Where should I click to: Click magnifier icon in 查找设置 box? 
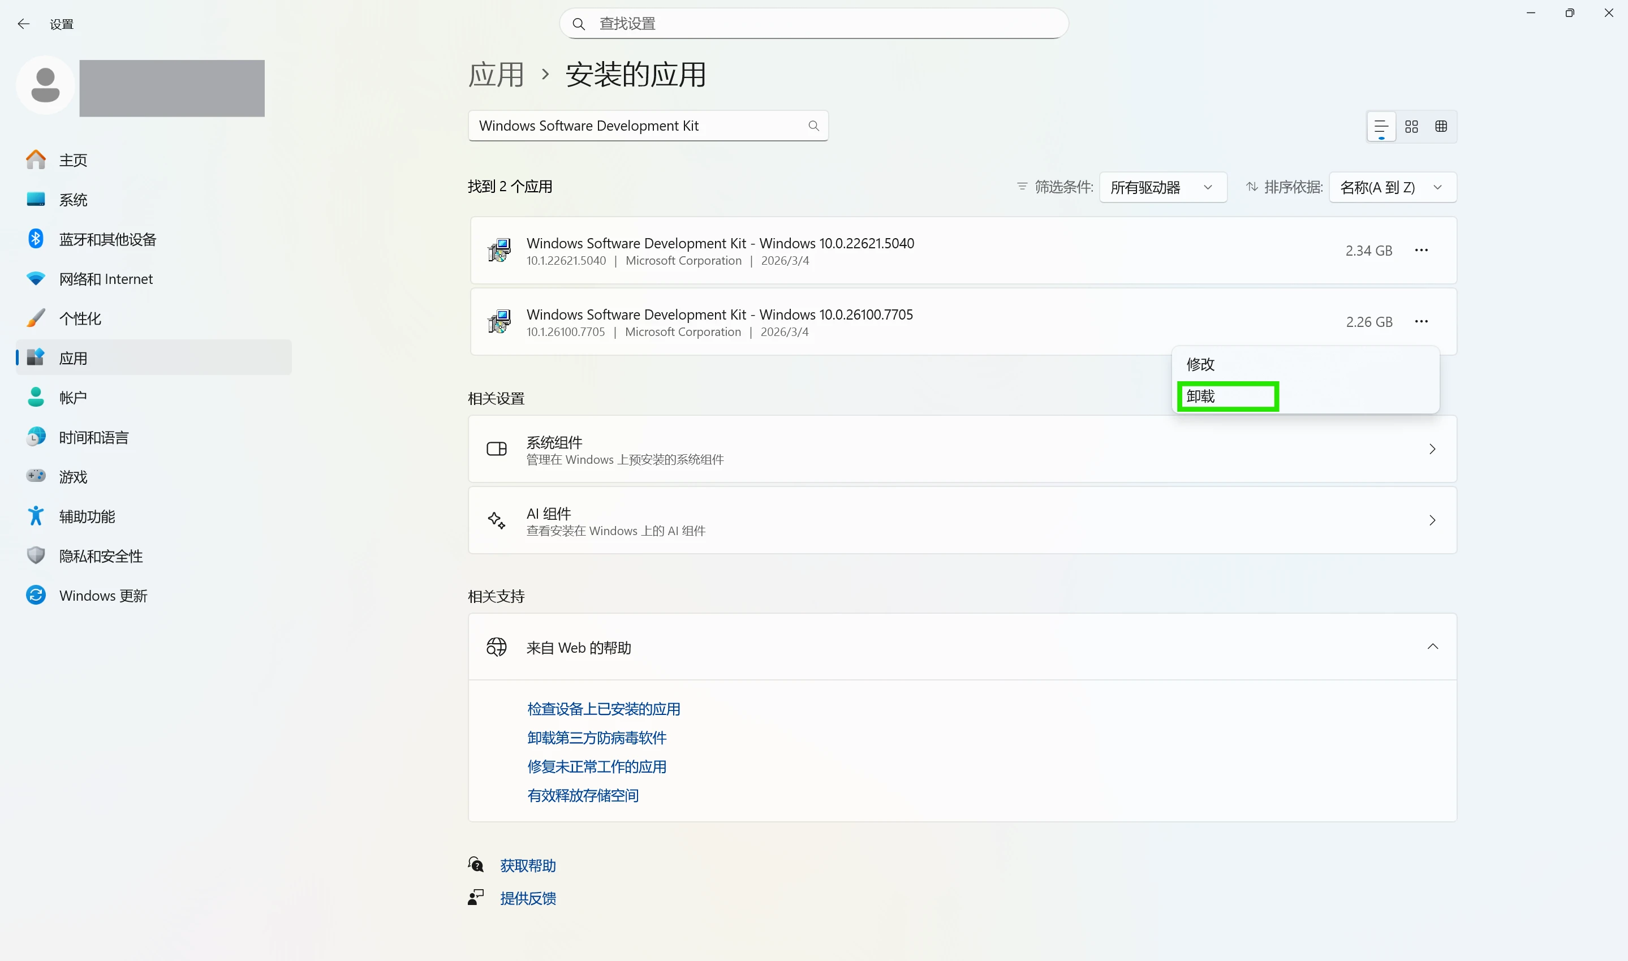point(579,24)
